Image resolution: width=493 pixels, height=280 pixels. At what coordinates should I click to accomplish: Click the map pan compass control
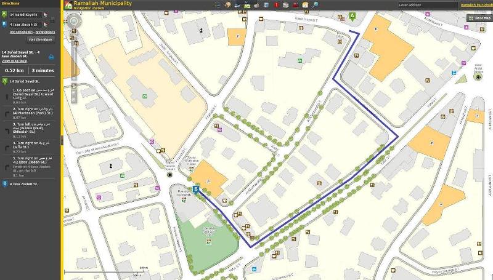click(x=74, y=22)
